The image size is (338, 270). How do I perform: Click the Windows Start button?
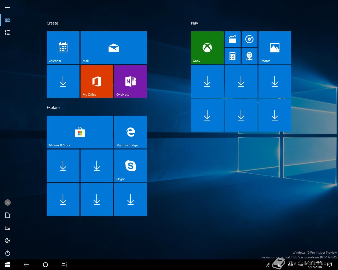[7, 265]
